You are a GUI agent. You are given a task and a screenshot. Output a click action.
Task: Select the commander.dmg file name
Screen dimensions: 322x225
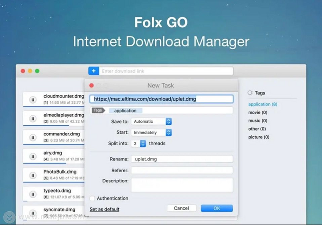coord(62,134)
